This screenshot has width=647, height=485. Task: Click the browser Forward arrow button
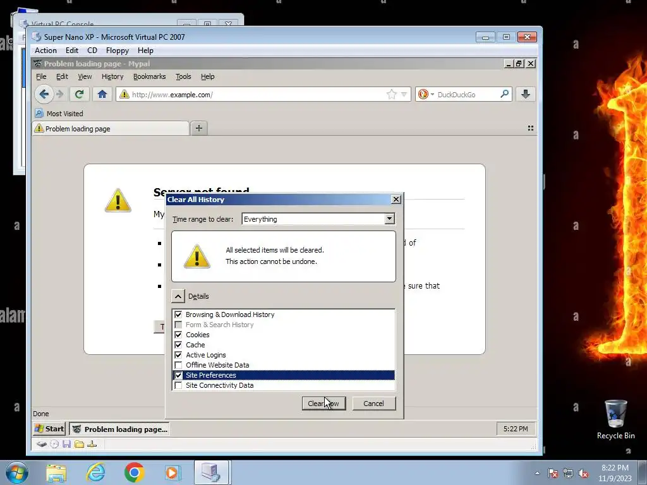coord(60,95)
